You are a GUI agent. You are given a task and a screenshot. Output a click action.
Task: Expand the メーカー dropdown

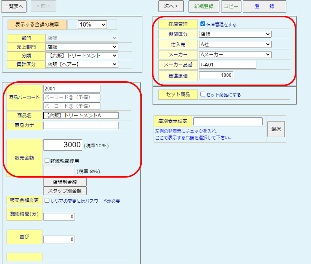tap(235, 55)
